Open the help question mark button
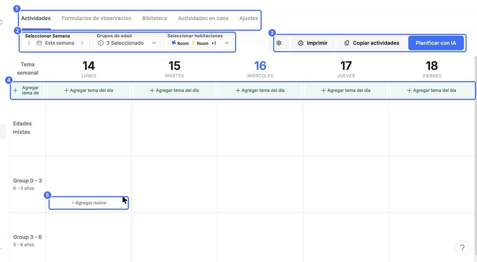Viewport: 477px width, 262px height. pos(462,248)
